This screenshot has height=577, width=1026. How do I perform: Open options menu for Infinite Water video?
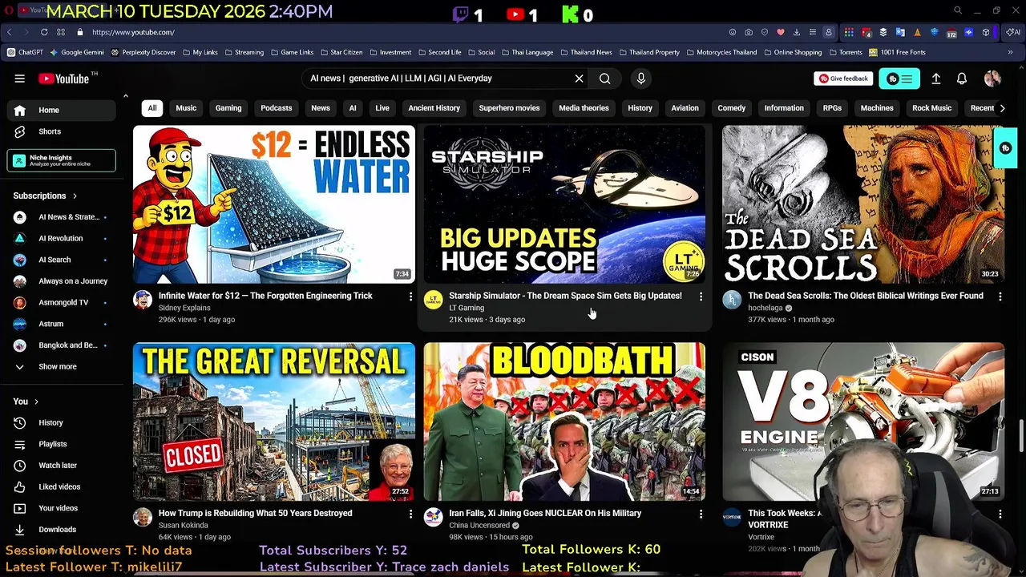pyautogui.click(x=410, y=297)
